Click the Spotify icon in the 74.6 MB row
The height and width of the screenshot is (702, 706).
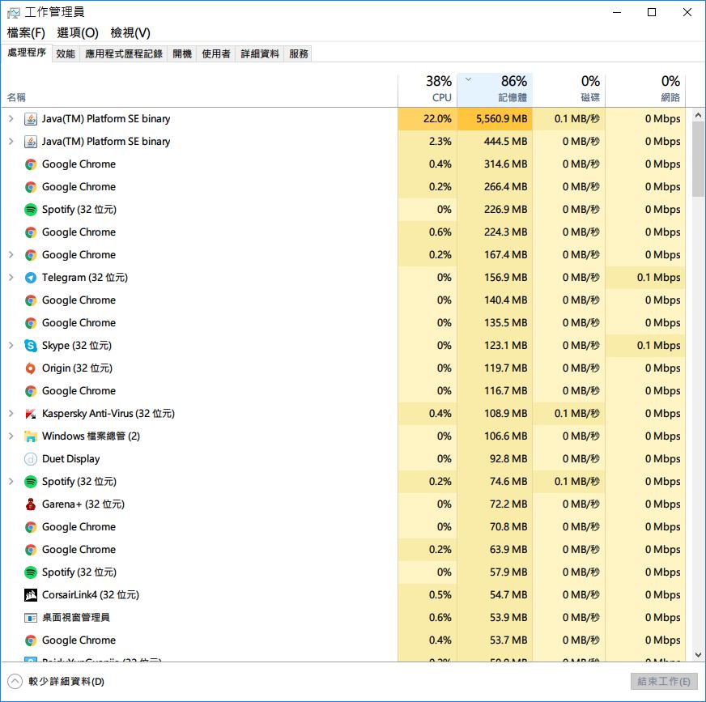[x=31, y=481]
